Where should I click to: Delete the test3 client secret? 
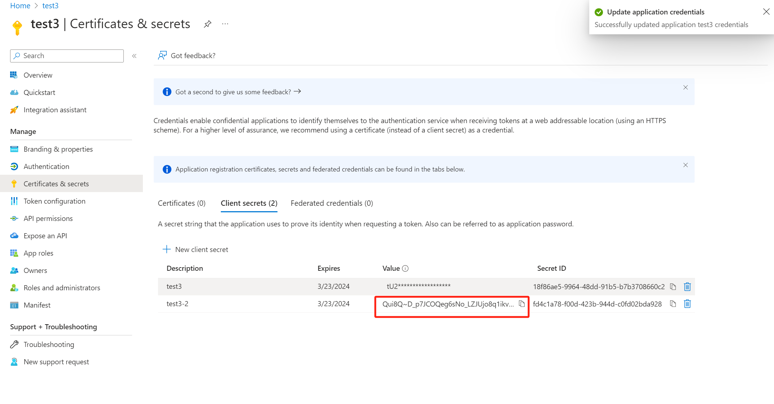[687, 287]
